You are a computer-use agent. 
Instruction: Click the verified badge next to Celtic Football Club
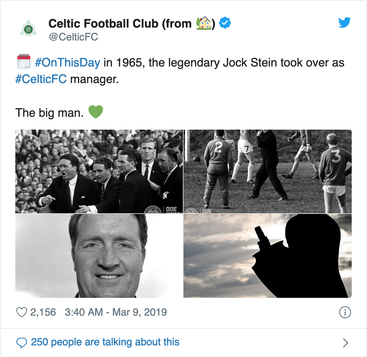(x=225, y=22)
